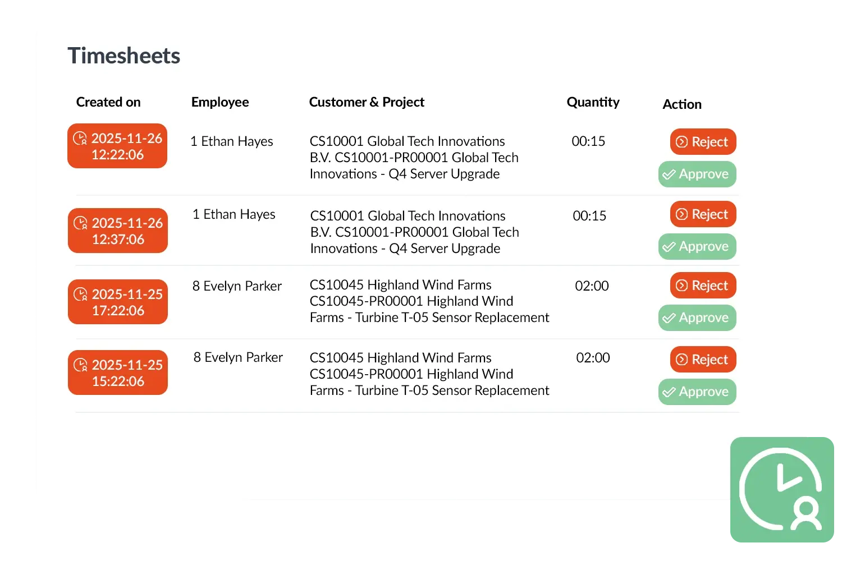Viewport: 842px width, 561px height.
Task: Click the Timesheets page title
Action: (x=123, y=55)
